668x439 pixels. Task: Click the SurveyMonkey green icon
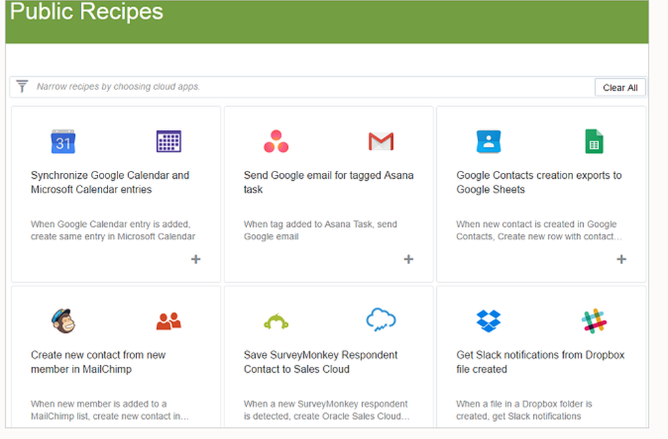tap(276, 322)
